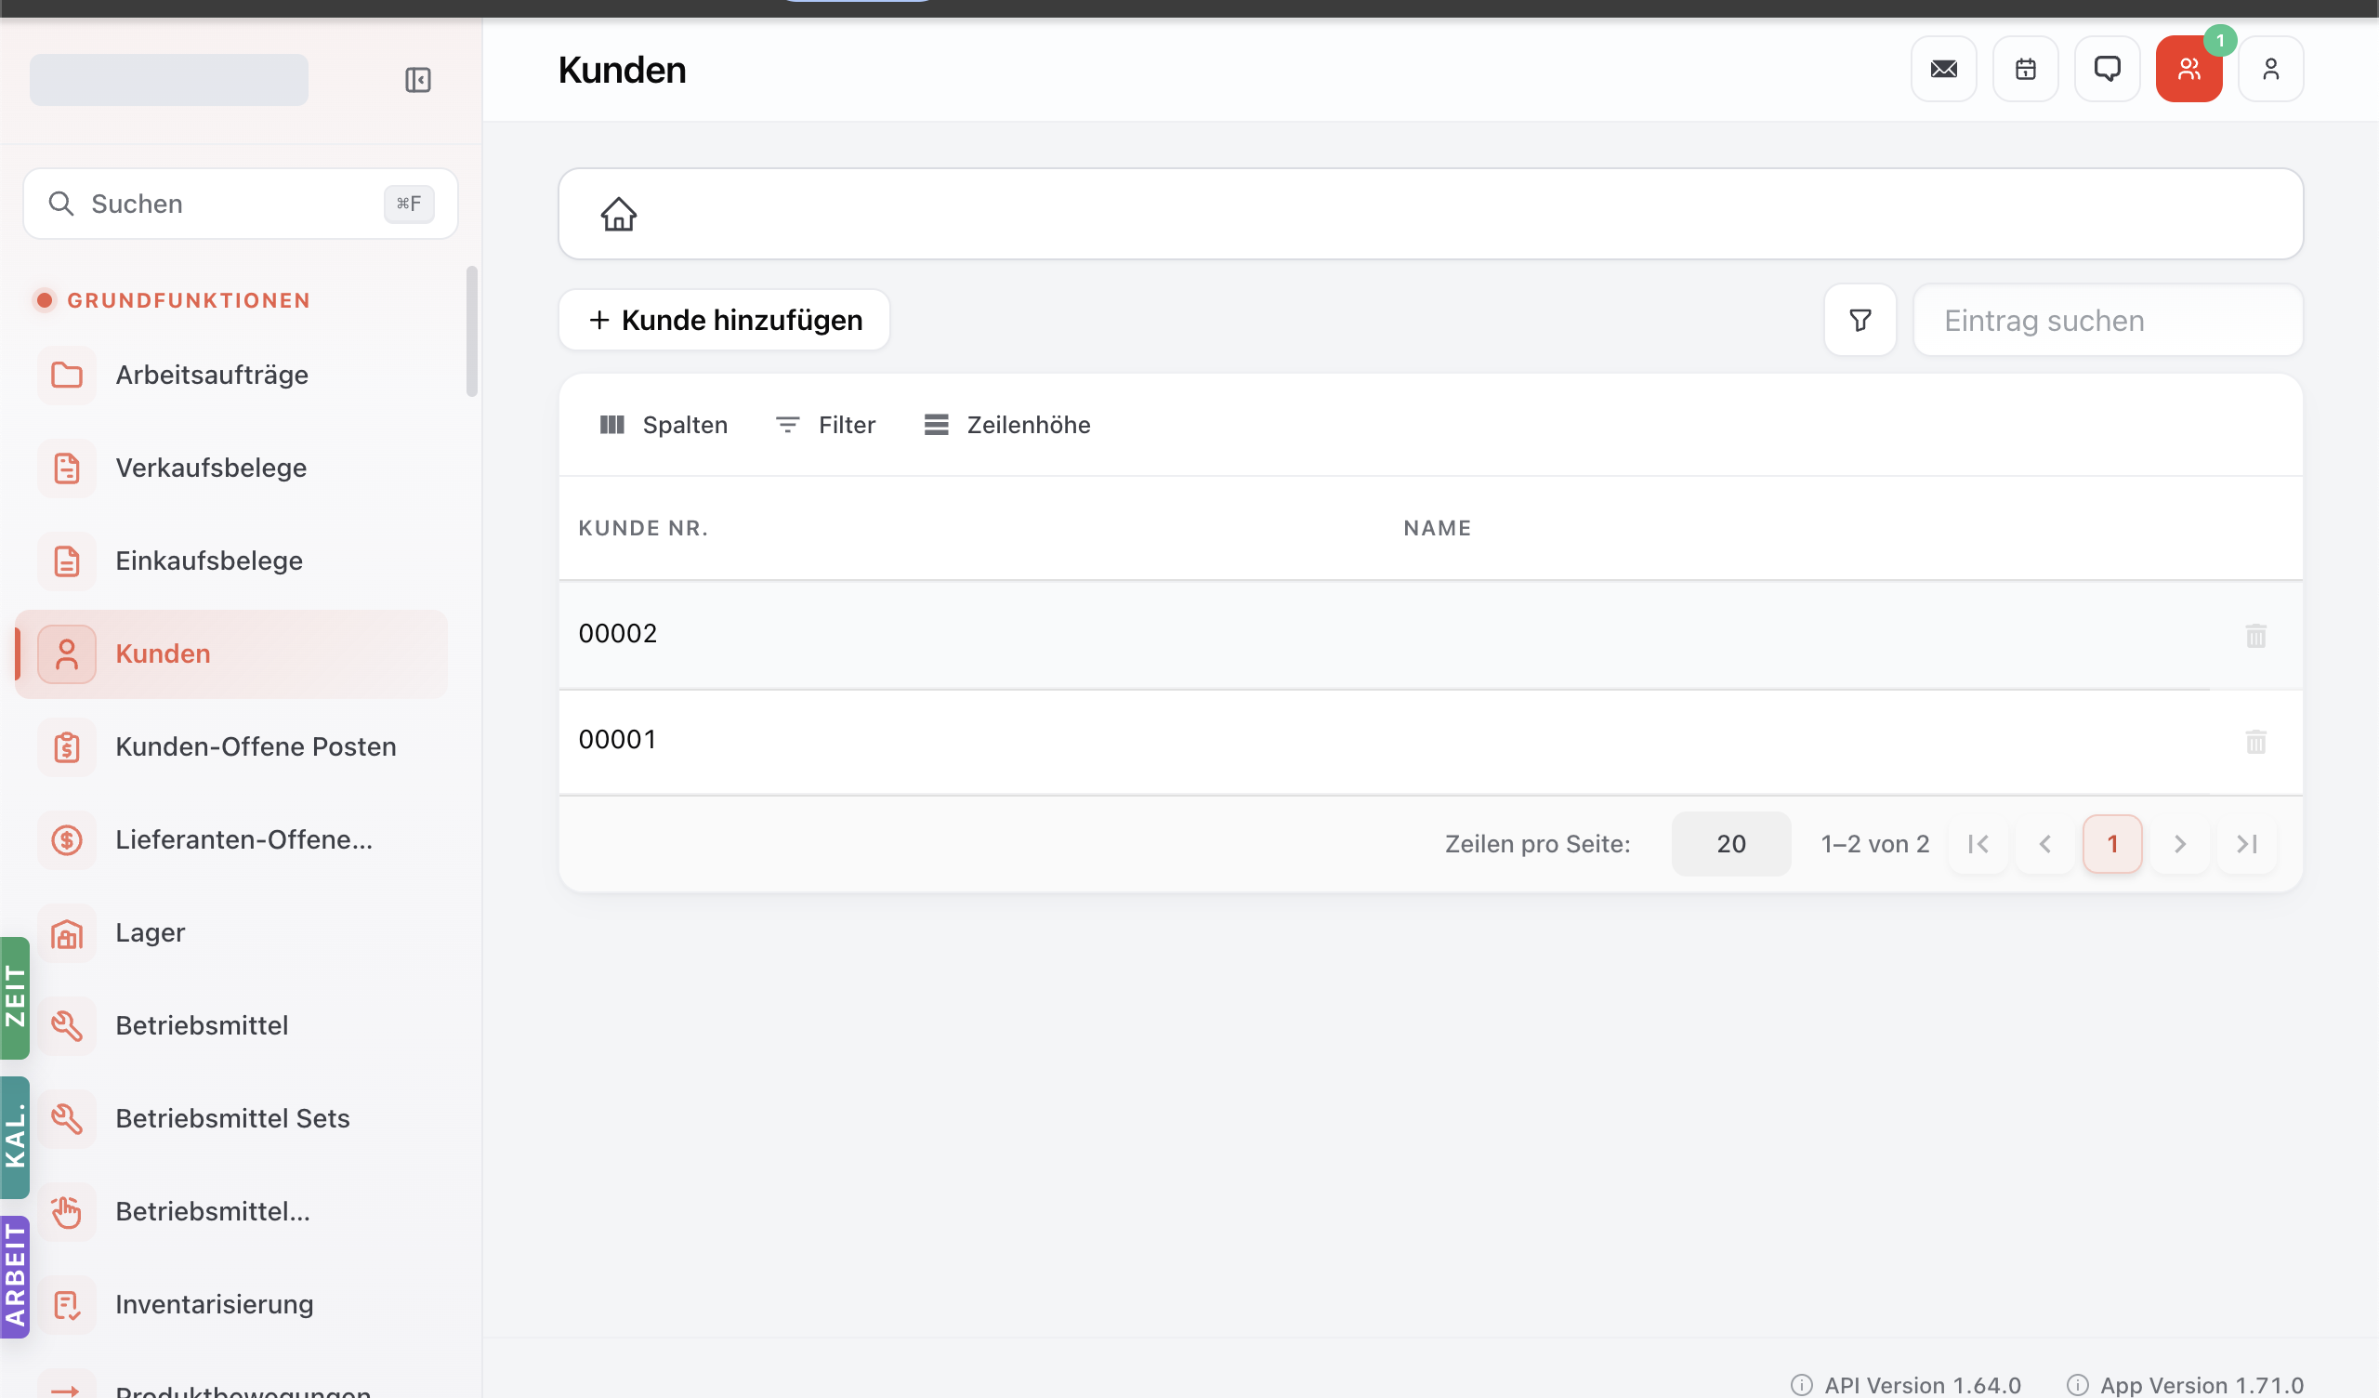2379x1398 pixels.
Task: Go to home breadcrumb icon
Action: tap(618, 215)
